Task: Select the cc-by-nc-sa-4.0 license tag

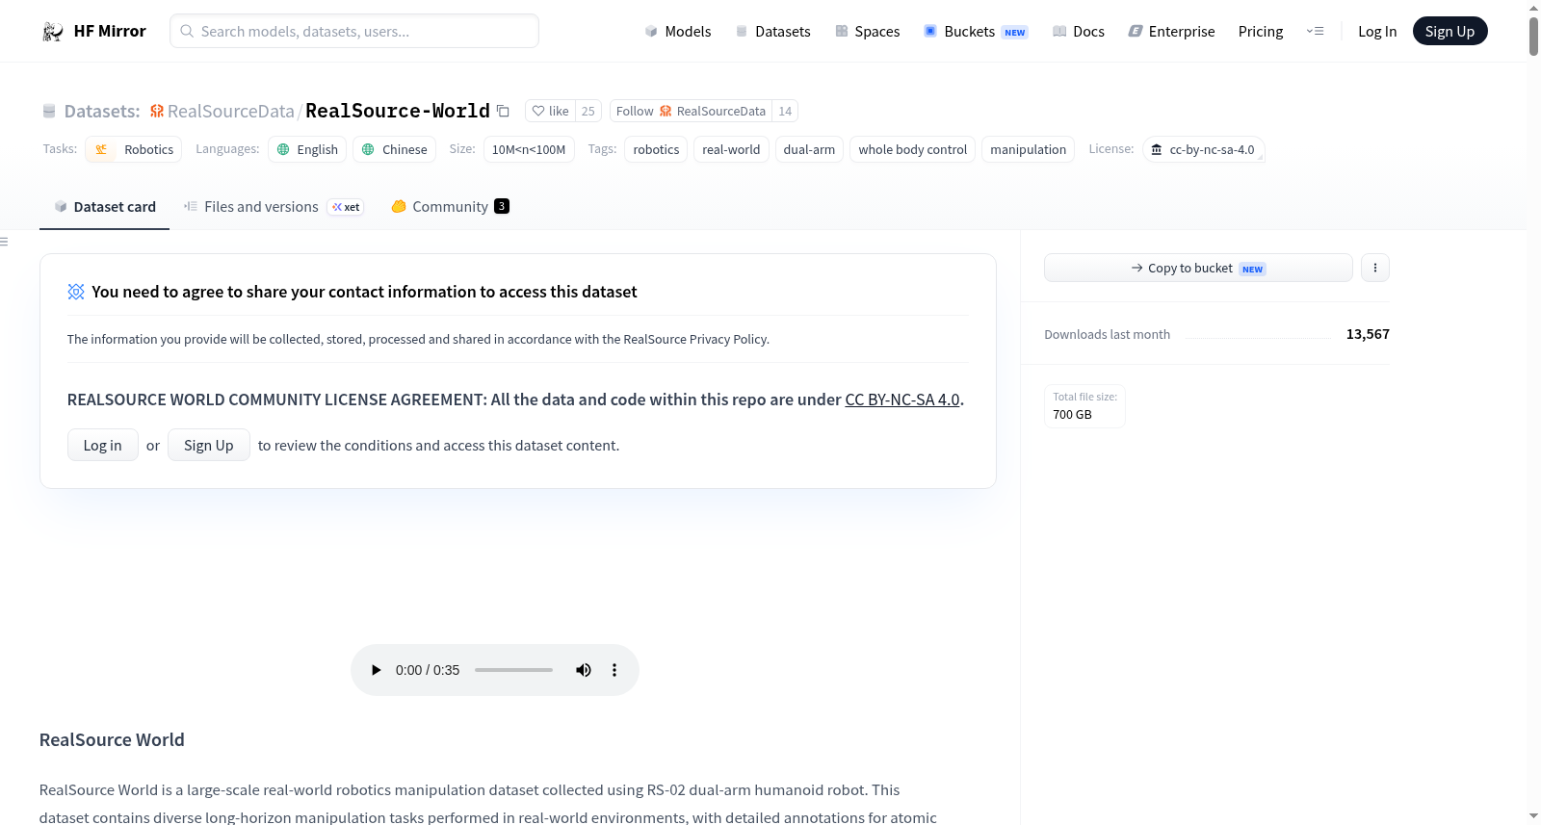Action: pyautogui.click(x=1204, y=149)
